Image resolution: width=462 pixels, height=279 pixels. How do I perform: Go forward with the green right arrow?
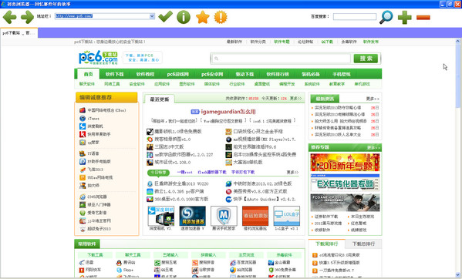click(28, 17)
